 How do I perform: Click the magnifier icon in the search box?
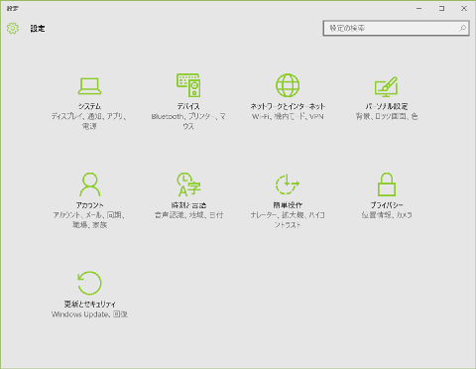(x=463, y=28)
